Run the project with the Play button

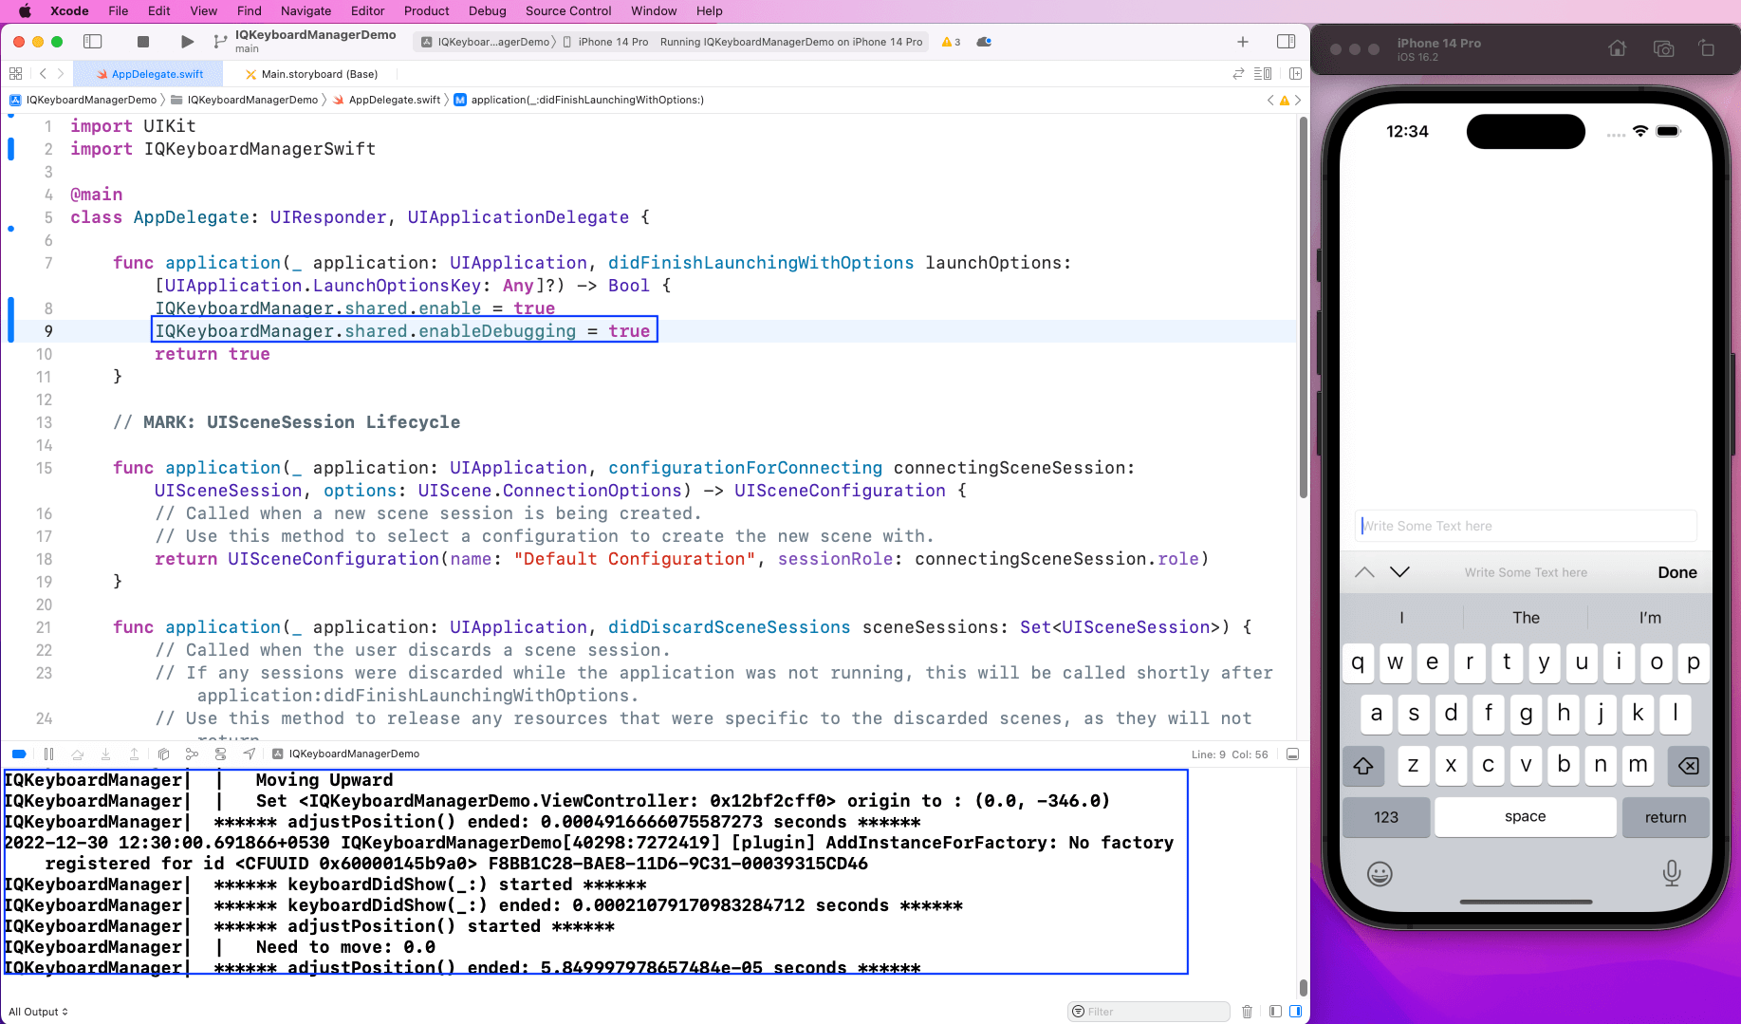click(x=187, y=42)
